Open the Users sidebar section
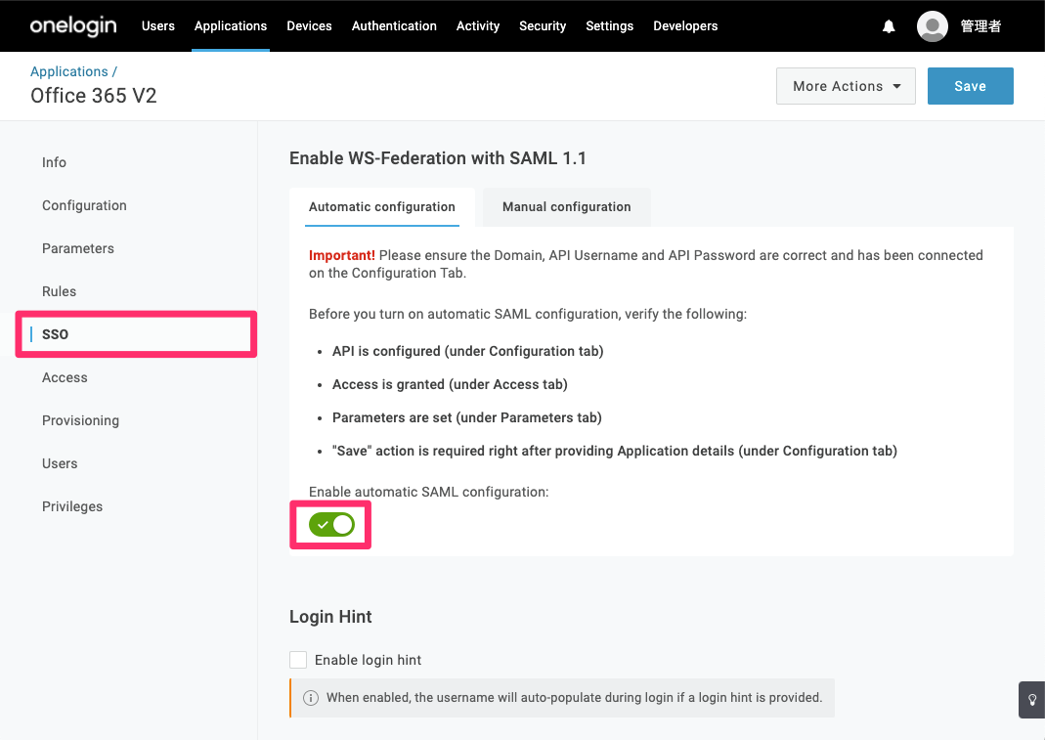Viewport: 1045px width, 740px height. pyautogui.click(x=60, y=463)
